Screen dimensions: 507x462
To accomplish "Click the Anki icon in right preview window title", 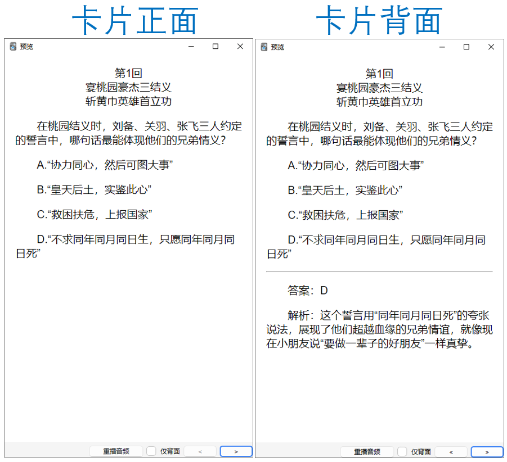I will [x=264, y=47].
